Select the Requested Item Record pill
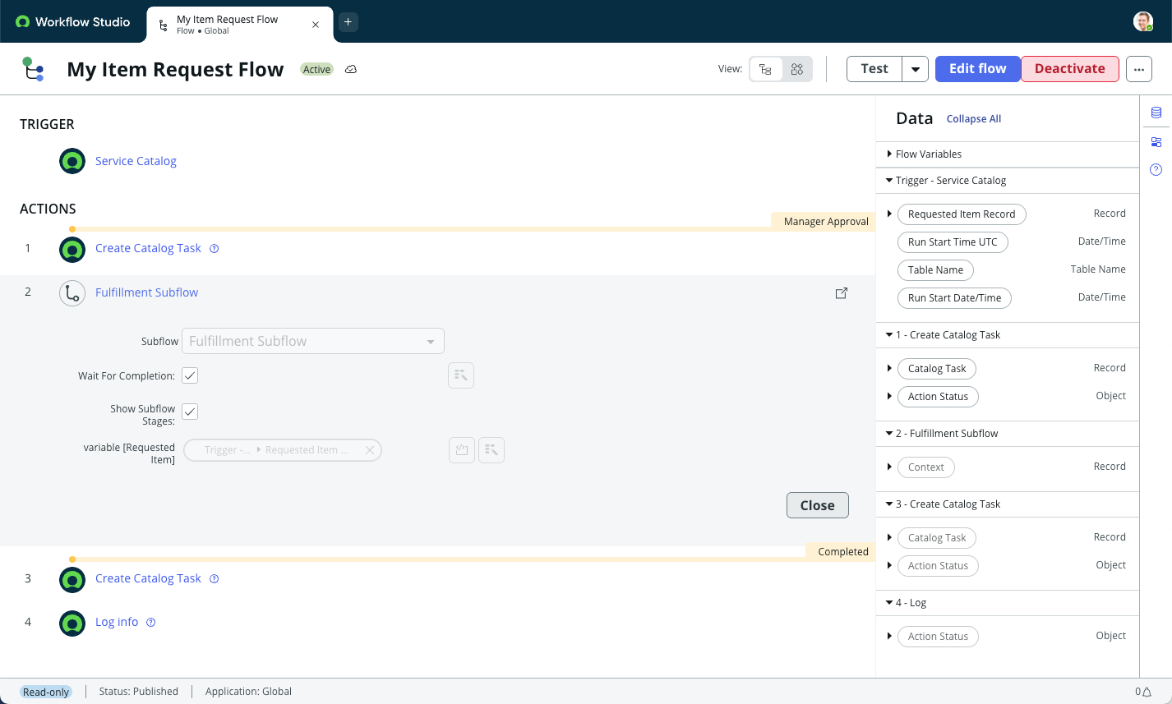The image size is (1172, 704). [962, 214]
